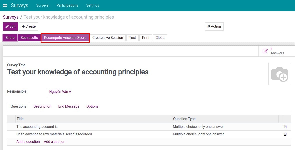The height and width of the screenshot is (150, 295).
Task: Open the Settings menu in top bar
Action: tap(93, 5)
